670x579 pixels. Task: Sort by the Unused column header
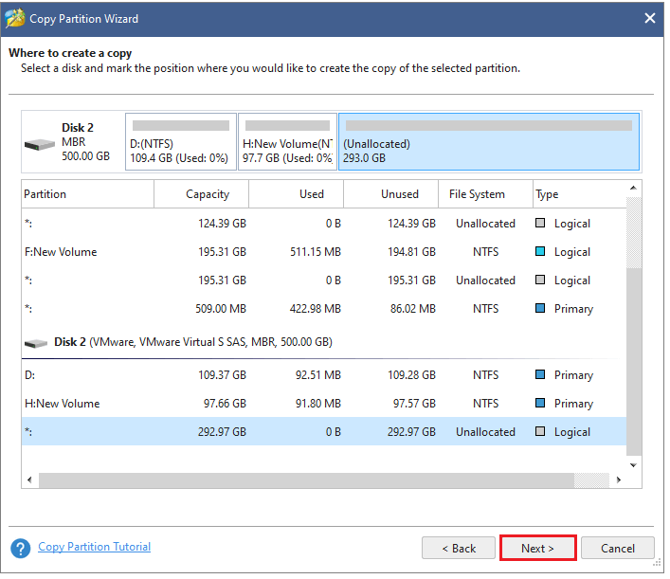(x=391, y=194)
